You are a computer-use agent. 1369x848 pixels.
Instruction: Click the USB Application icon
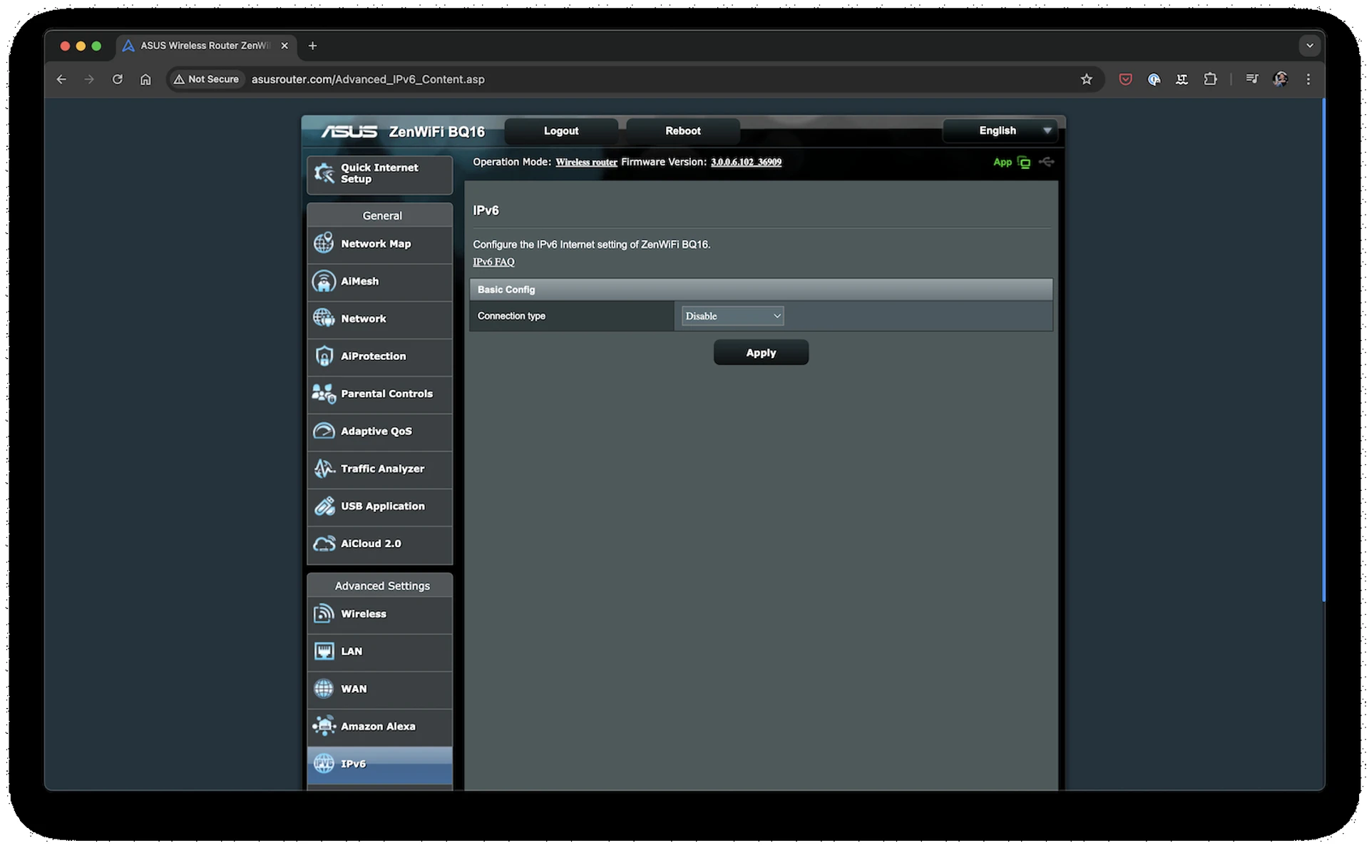[x=324, y=506]
